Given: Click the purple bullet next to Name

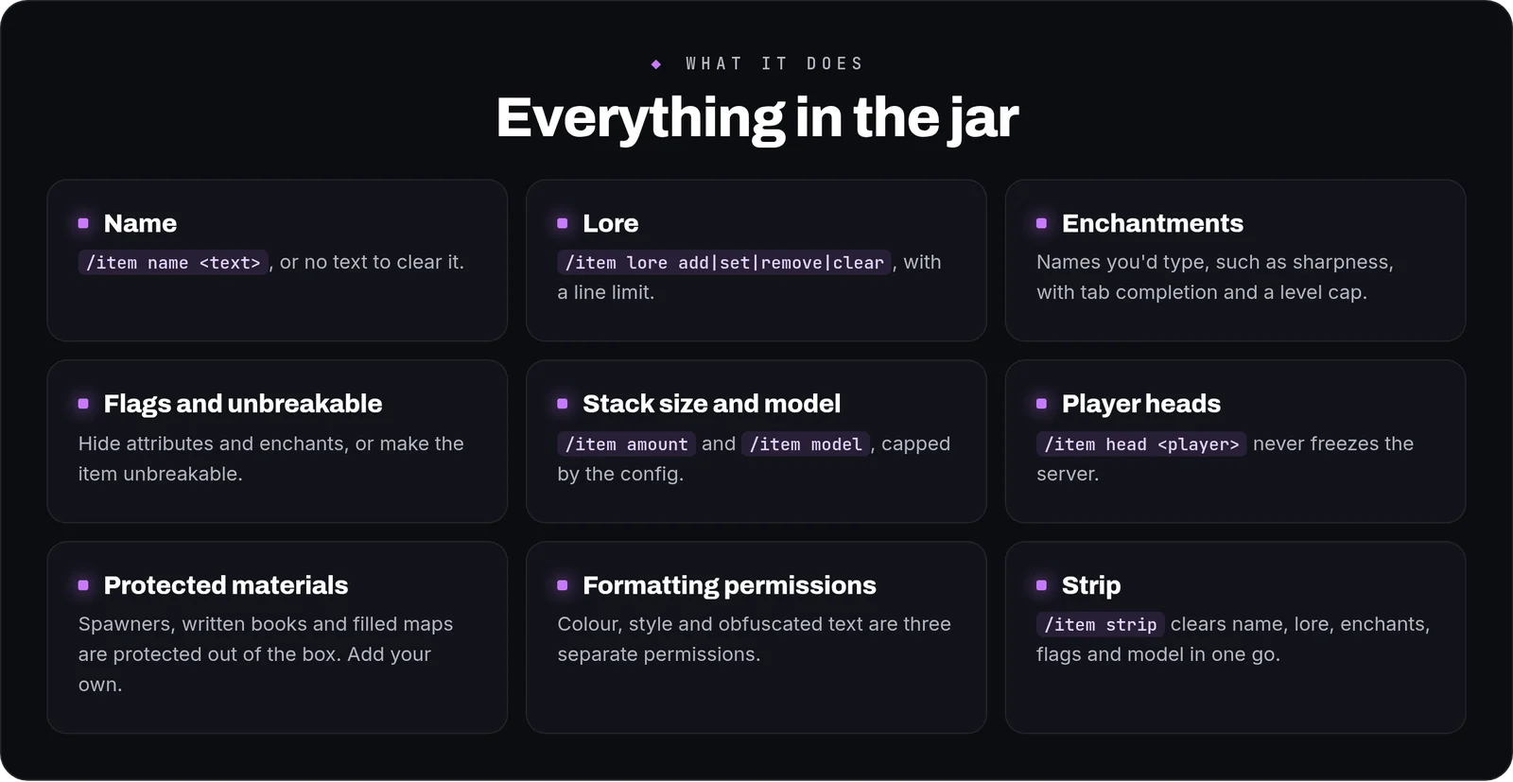Looking at the screenshot, I should [x=83, y=223].
